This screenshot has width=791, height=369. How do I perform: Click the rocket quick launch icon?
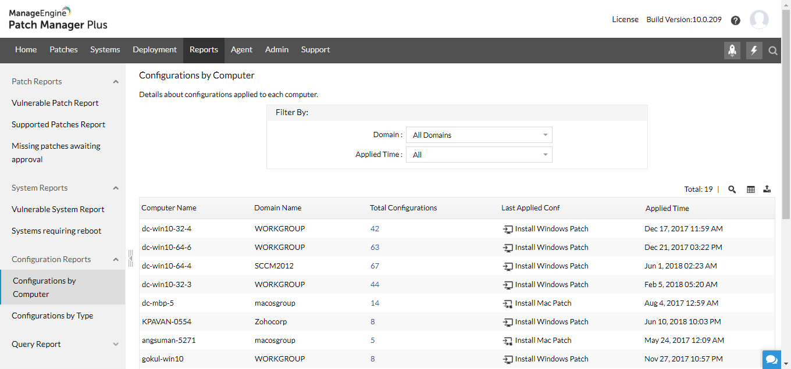[732, 51]
